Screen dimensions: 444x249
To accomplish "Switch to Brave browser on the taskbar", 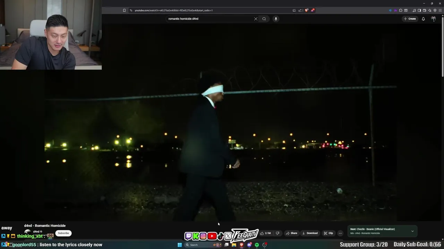I will (241, 245).
